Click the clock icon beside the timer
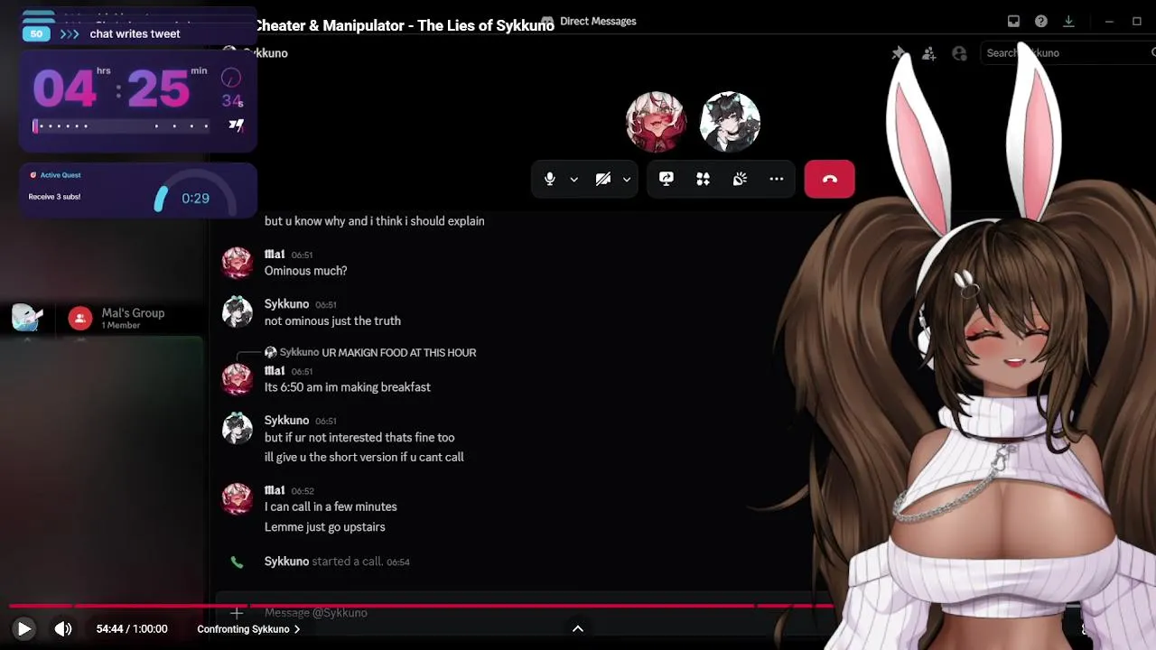The image size is (1156, 650). point(232,79)
